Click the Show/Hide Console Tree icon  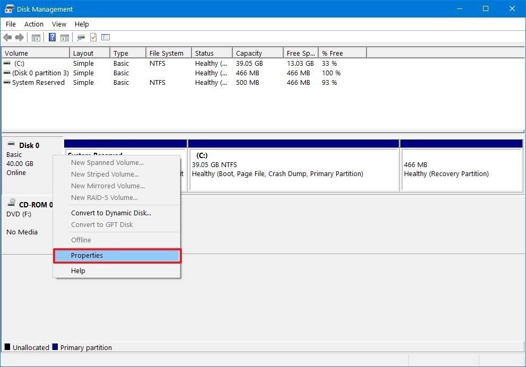pos(36,38)
